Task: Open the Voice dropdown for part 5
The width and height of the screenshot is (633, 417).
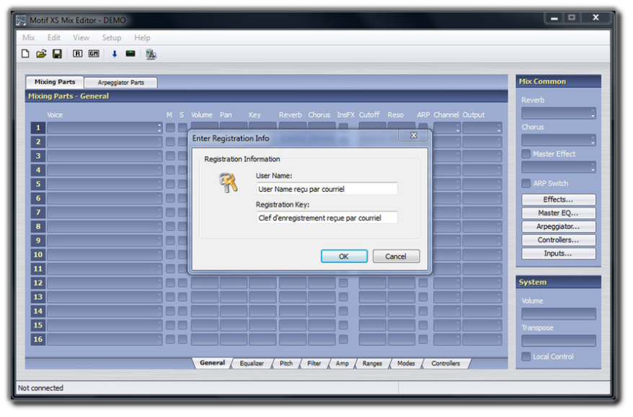Action: (105, 184)
